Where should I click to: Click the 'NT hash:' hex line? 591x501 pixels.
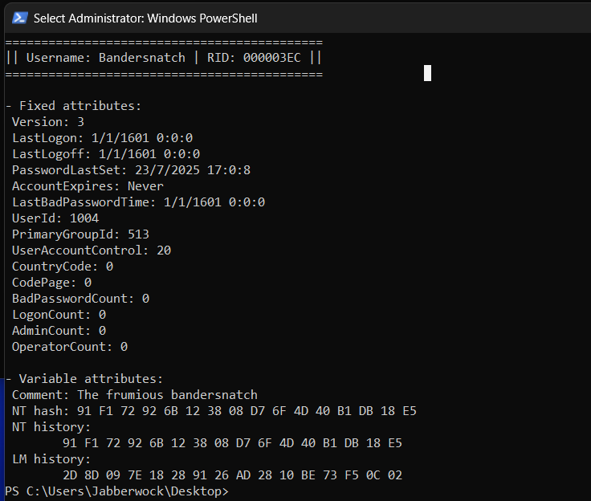214,411
